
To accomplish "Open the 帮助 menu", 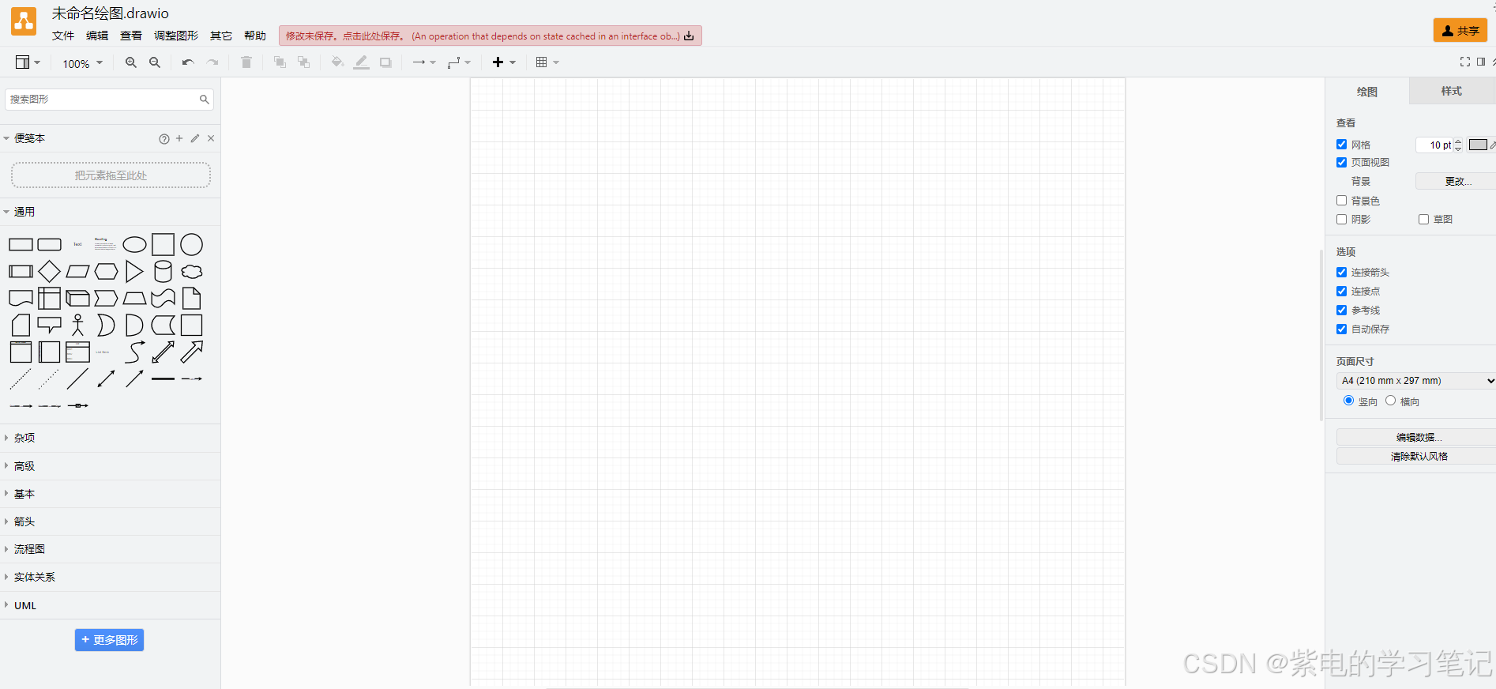I will pos(255,36).
